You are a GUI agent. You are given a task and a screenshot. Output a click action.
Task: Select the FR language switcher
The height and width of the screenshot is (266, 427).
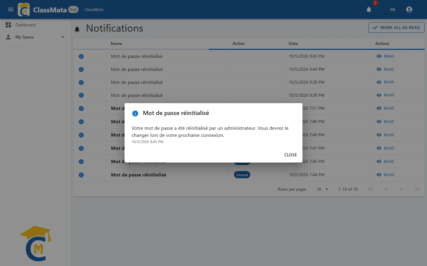pos(392,9)
